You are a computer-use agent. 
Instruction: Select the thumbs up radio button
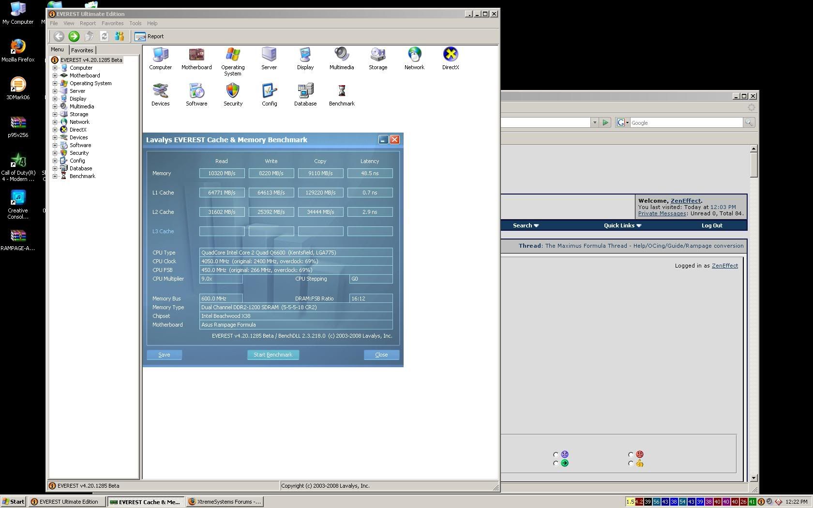(x=631, y=463)
